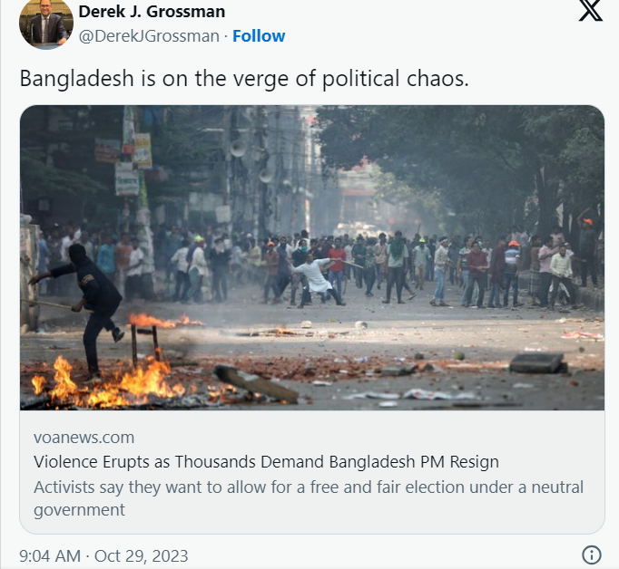
Task: Follow Derek J. Grossman
Action: point(259,36)
